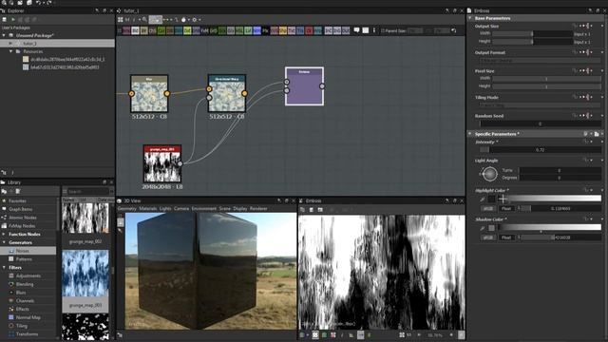608x342 pixels.
Task: Add a comment from graph toolbar
Action: click(357, 30)
